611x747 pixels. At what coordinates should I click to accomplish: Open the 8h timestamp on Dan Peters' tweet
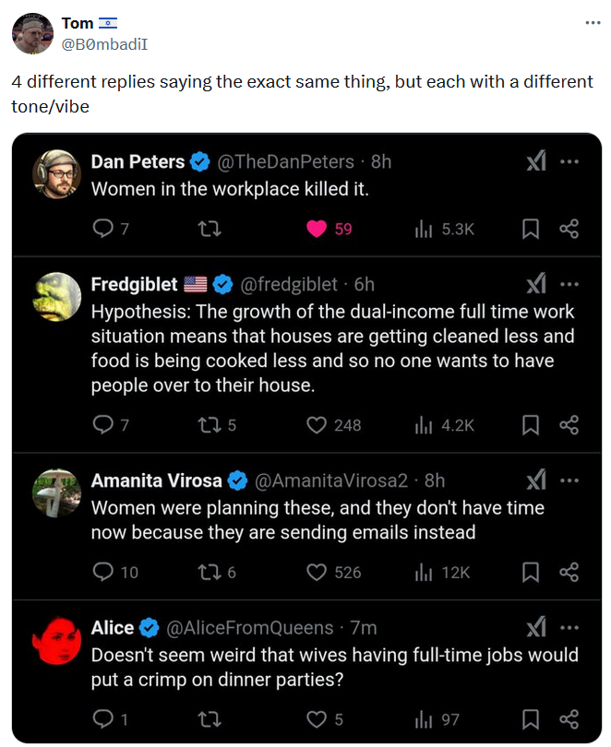click(380, 160)
